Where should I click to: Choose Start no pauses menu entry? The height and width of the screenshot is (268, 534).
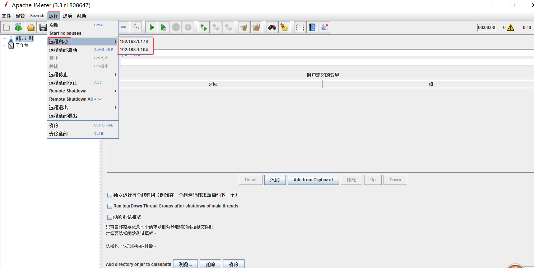(83, 33)
